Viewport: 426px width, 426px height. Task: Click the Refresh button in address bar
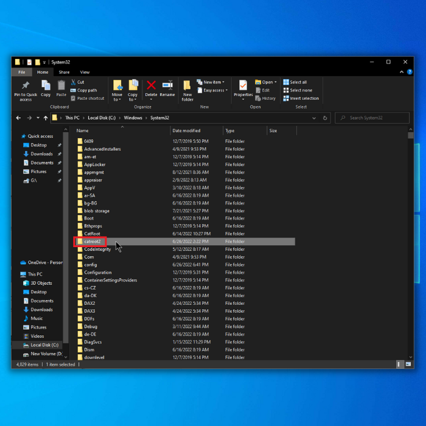click(x=325, y=118)
